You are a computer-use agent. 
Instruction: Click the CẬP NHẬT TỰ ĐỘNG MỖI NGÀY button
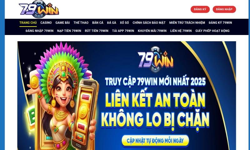click(155, 141)
